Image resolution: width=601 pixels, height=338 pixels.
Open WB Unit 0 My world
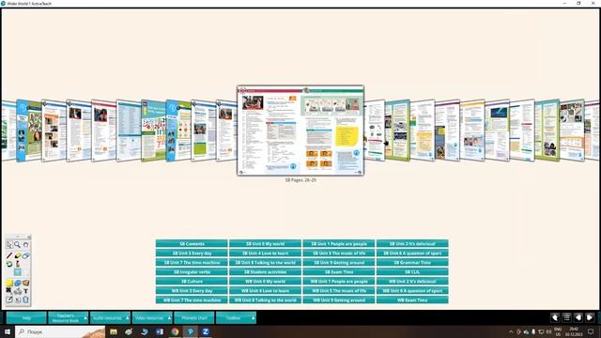(x=265, y=282)
